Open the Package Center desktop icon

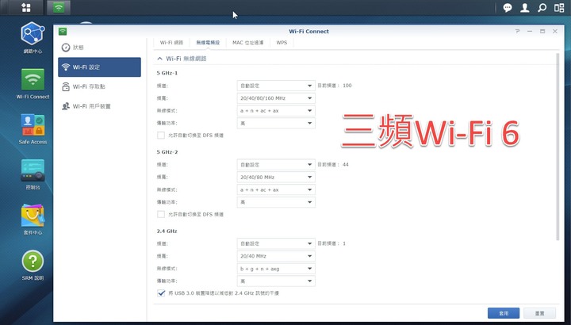[x=33, y=220]
